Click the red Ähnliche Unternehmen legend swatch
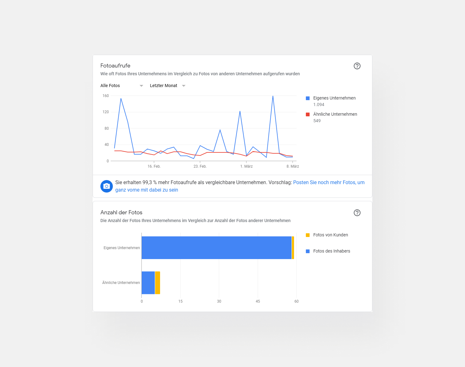Viewport: 465px width, 367px height. (x=308, y=114)
